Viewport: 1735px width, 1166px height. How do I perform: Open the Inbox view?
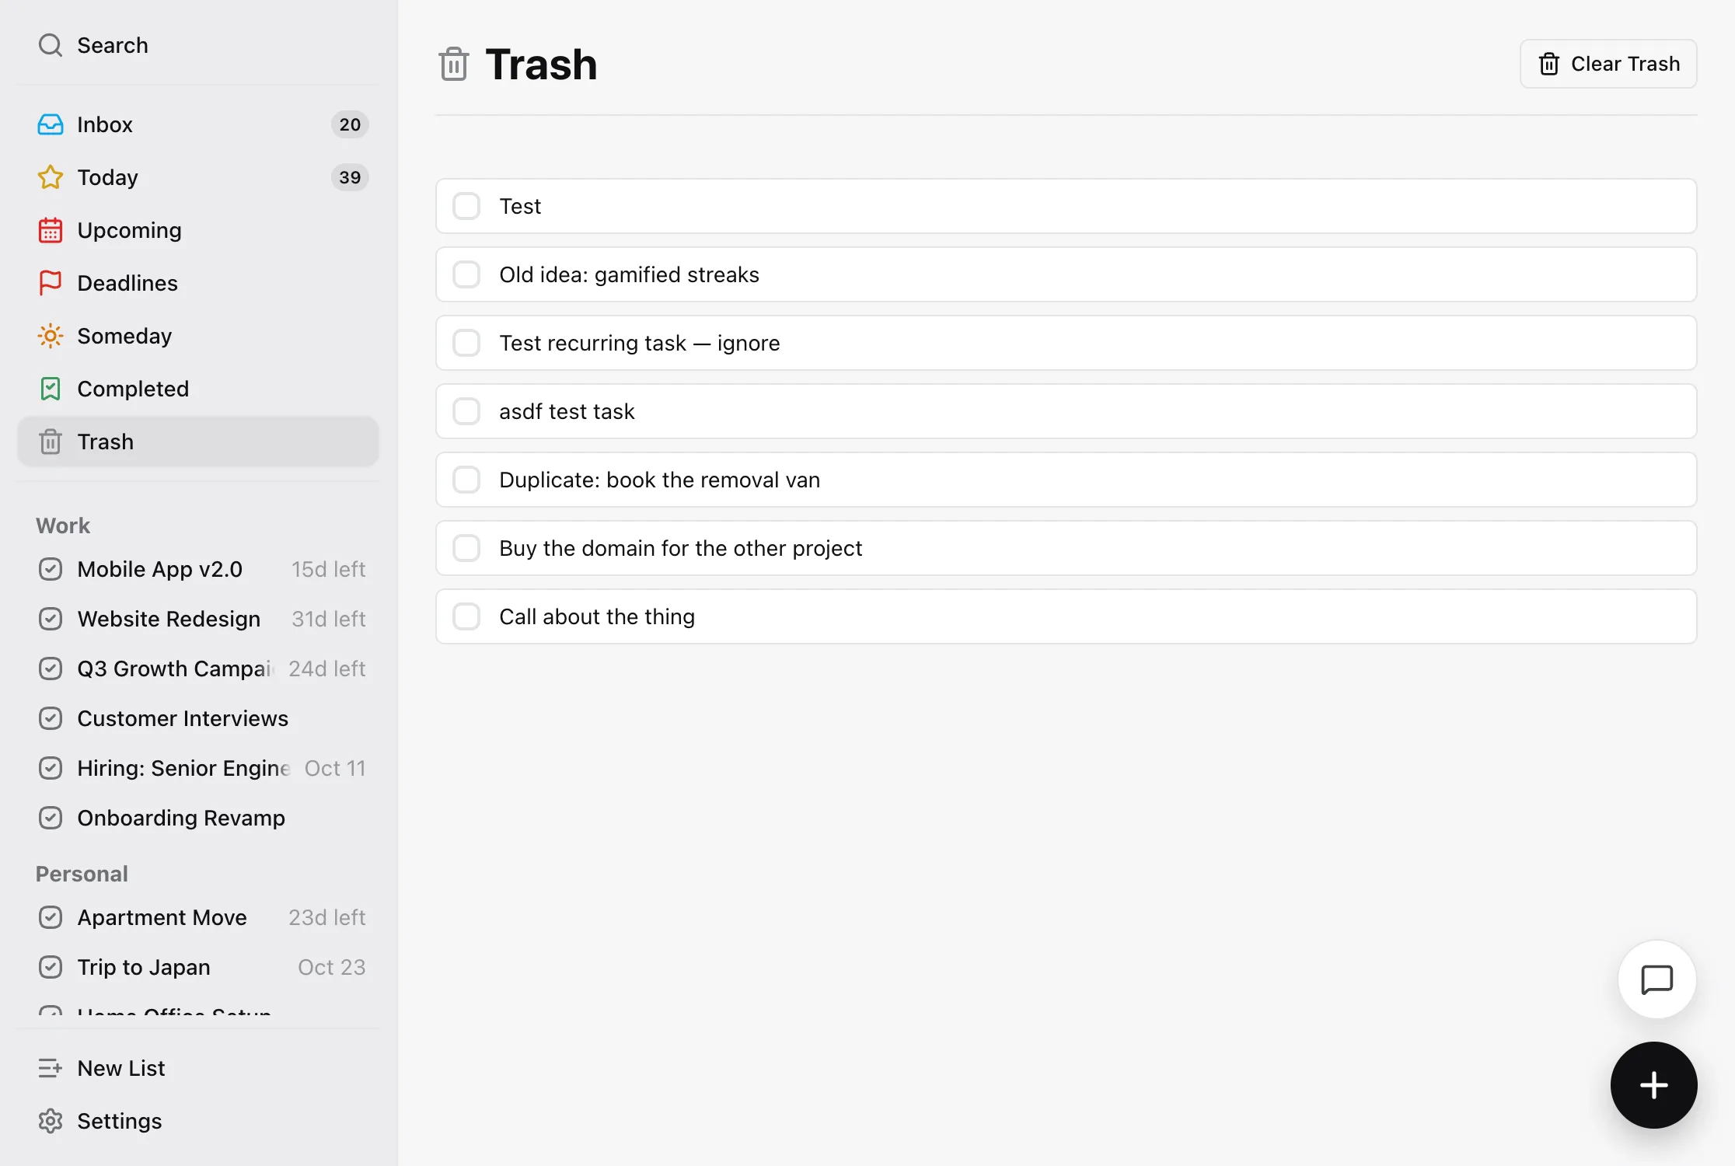point(198,124)
